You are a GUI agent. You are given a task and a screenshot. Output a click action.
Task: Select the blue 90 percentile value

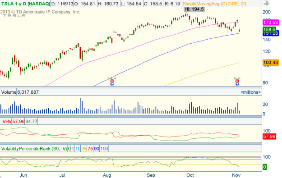point(97,149)
